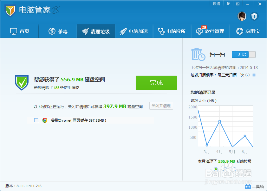Open the skin changer shirt icon

228,4
